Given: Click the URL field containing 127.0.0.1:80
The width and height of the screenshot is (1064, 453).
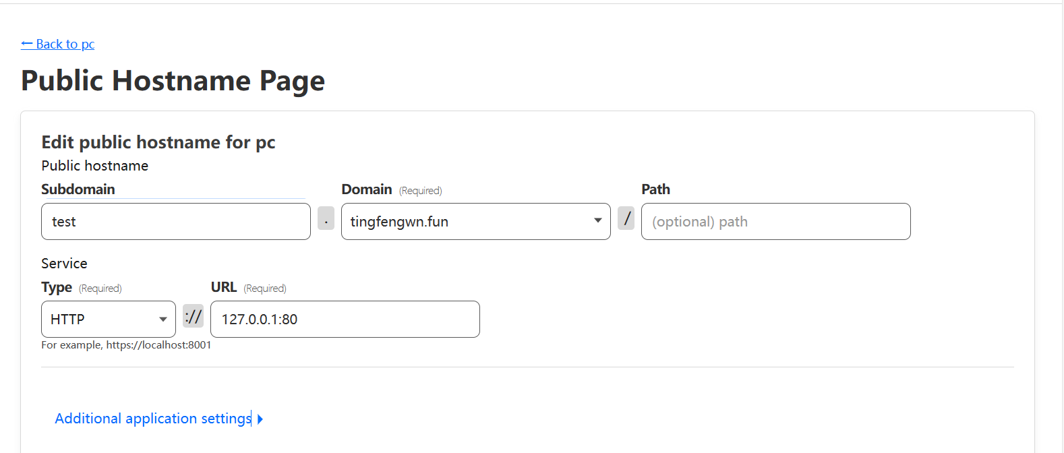Looking at the screenshot, I should 345,320.
